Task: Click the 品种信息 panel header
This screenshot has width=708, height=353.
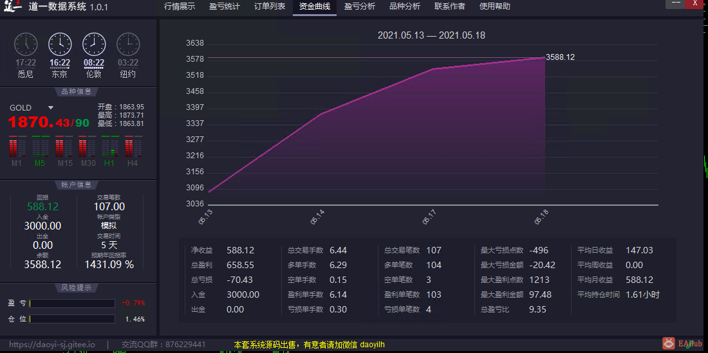Action: pos(76,91)
